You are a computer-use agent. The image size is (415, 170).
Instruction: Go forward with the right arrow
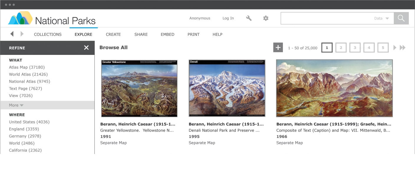point(22,34)
